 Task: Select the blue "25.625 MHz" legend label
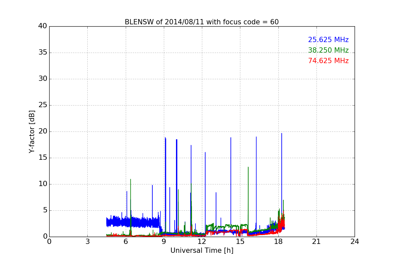(328, 40)
